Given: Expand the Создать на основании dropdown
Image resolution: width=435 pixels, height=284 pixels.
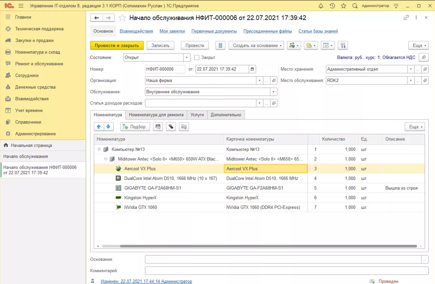Looking at the screenshot, I should (256, 45).
